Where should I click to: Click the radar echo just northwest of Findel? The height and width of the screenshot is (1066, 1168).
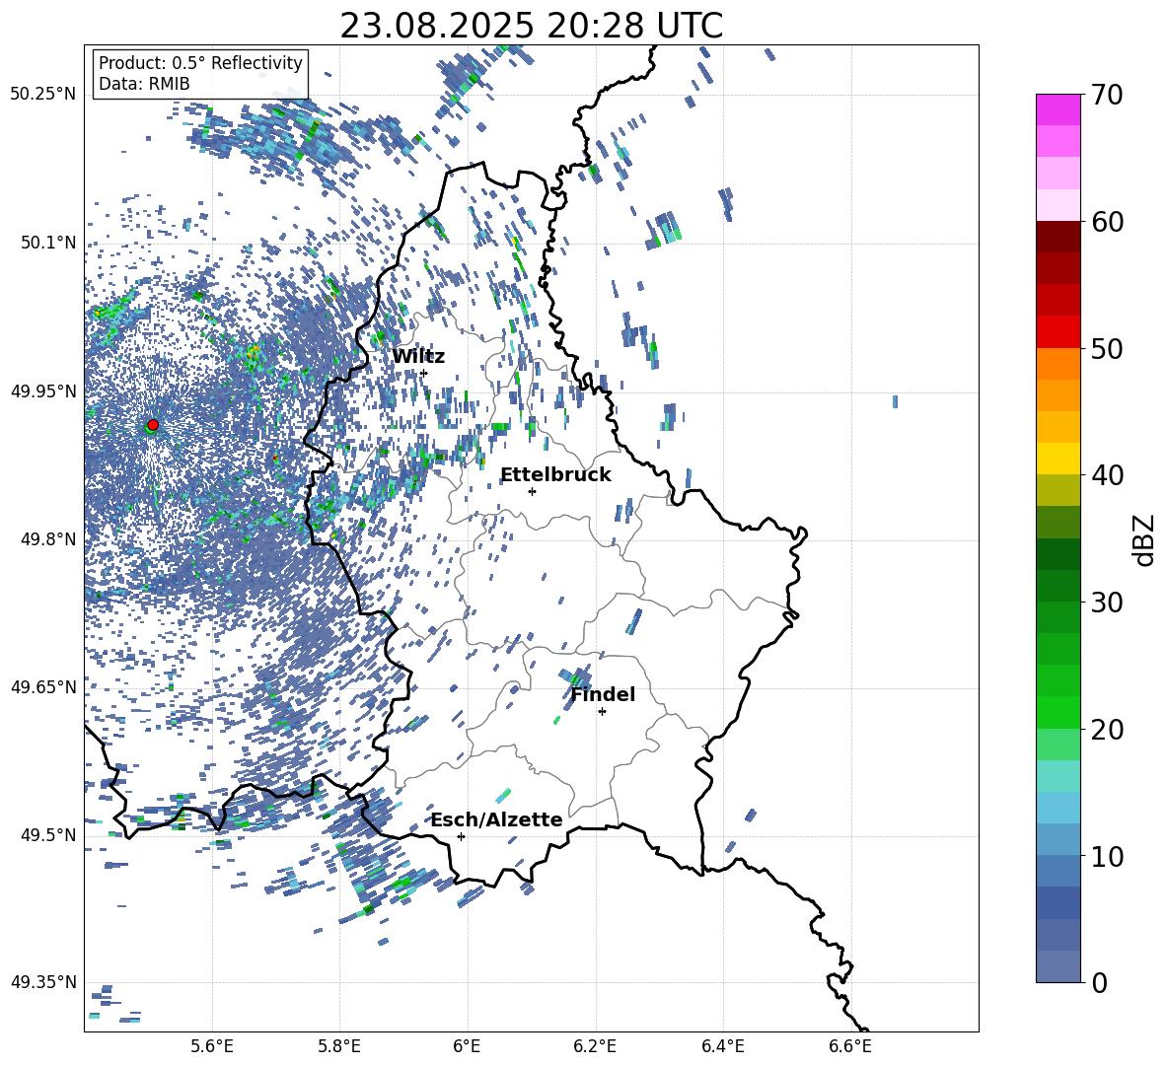click(576, 676)
